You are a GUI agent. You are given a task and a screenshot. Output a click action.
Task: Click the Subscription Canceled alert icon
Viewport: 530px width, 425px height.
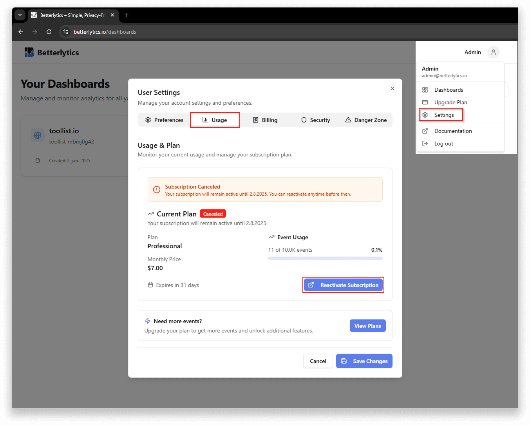click(x=157, y=190)
